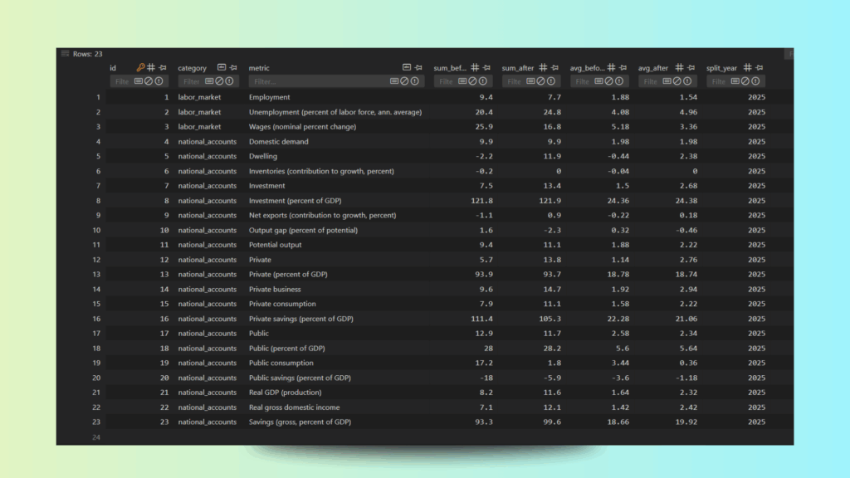Select row number 8 in the gutter

(x=97, y=200)
